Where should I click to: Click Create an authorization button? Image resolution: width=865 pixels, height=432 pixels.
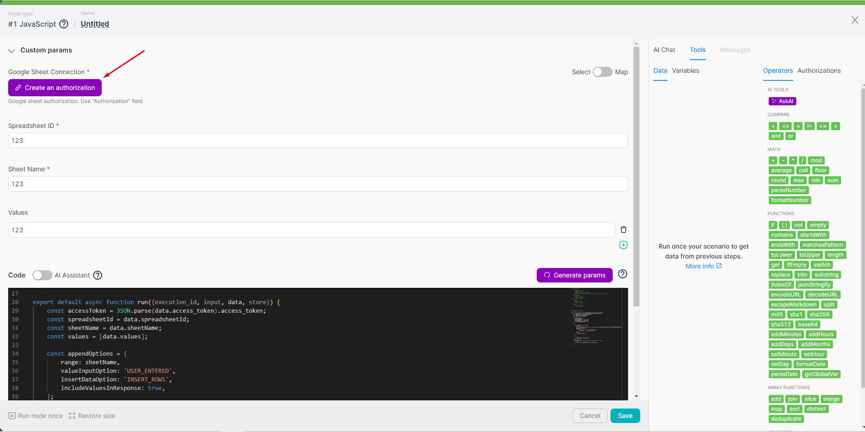tap(55, 88)
